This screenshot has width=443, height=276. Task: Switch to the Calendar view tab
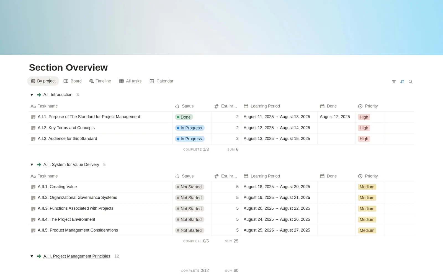tap(161, 81)
